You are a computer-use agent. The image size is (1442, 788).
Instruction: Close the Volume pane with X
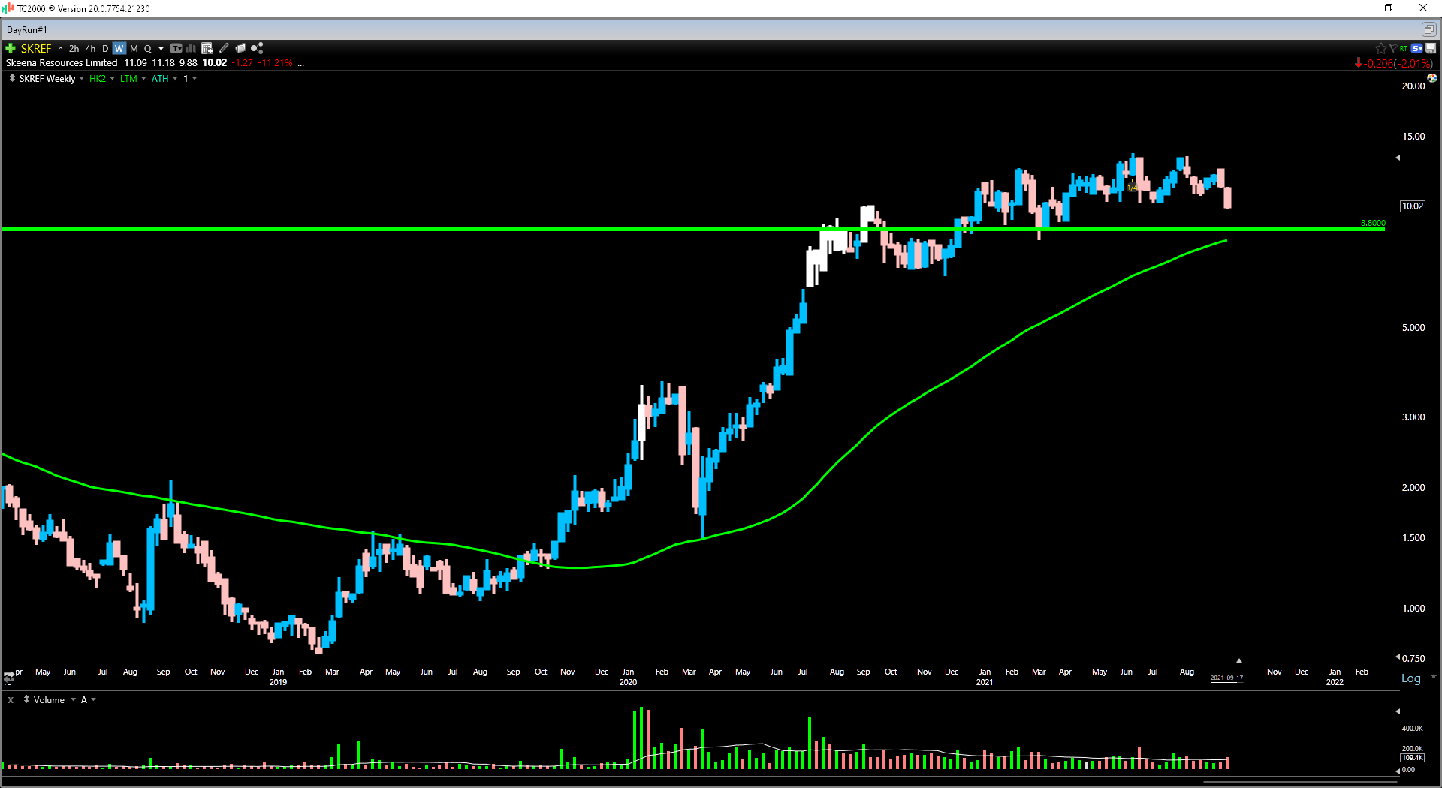click(x=11, y=699)
